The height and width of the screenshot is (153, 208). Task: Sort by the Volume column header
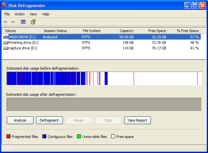click(22, 31)
